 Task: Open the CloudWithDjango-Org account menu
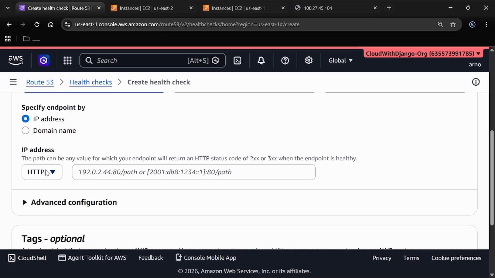(x=423, y=54)
